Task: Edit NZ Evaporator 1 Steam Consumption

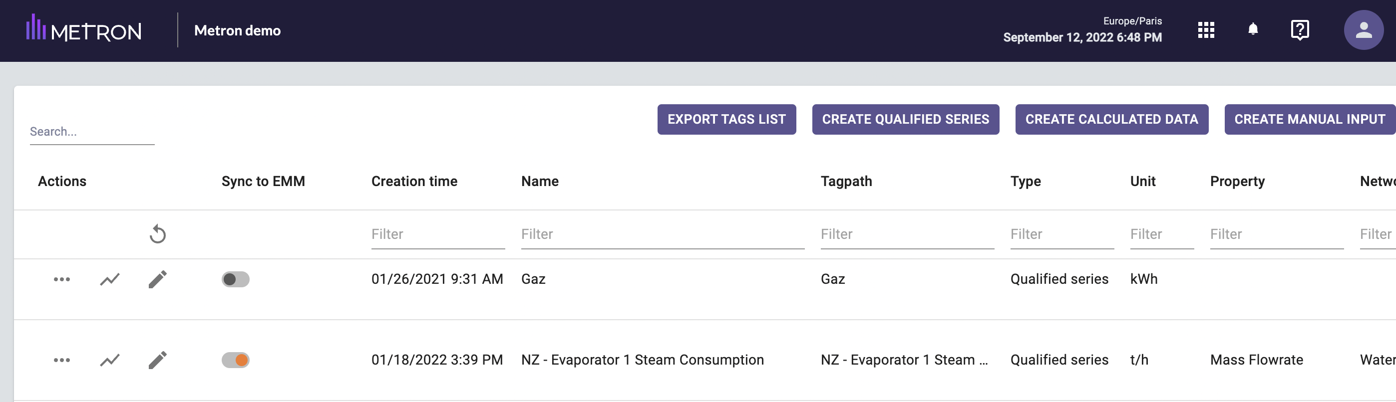Action: click(158, 360)
